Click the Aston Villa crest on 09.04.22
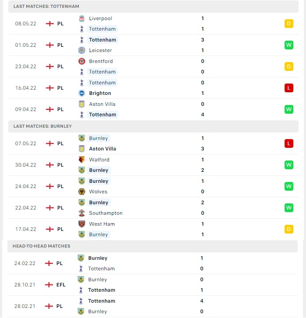This screenshot has height=318, width=306. click(x=82, y=104)
